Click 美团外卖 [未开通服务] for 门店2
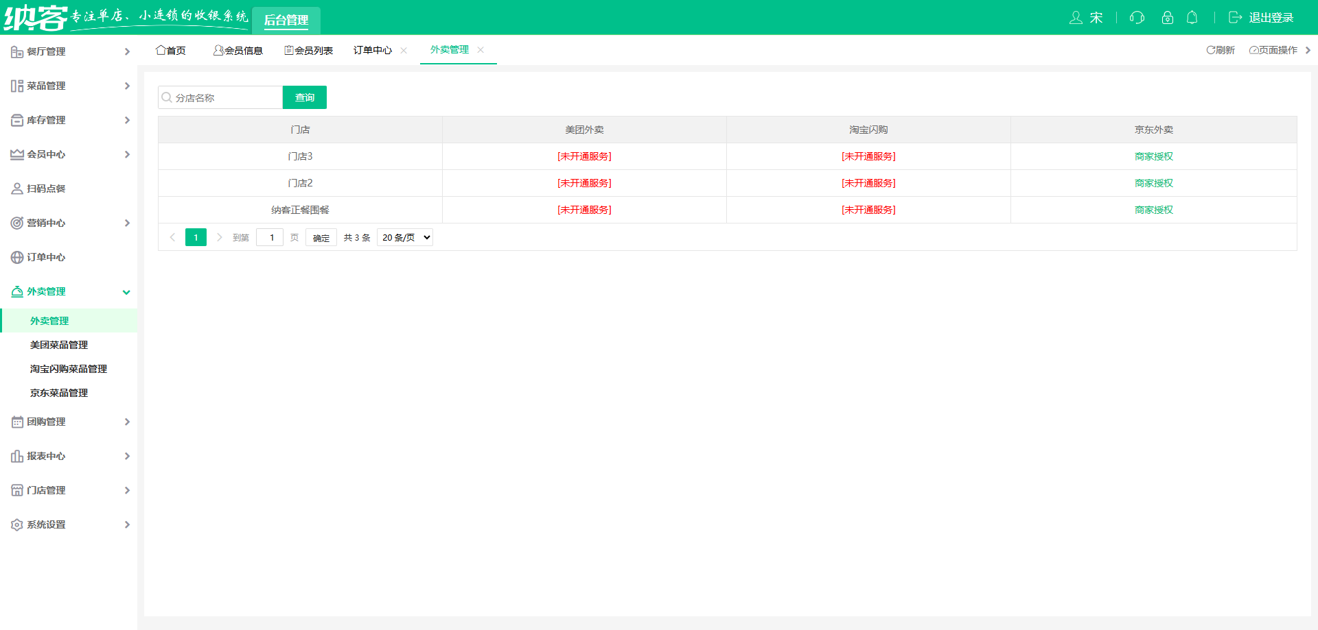Screen dimensions: 1318x630 [584, 183]
